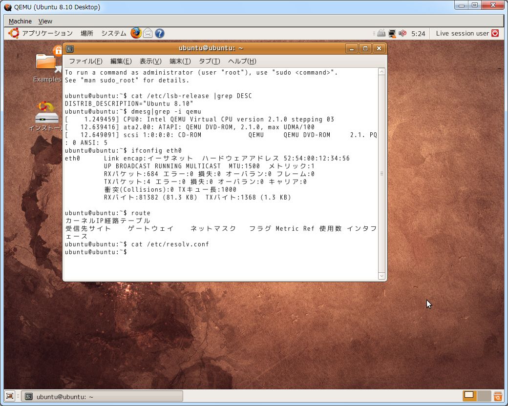
Task: Click the ata2.00 ATAPI QEMU DVD-ROM line
Action: coord(190,127)
